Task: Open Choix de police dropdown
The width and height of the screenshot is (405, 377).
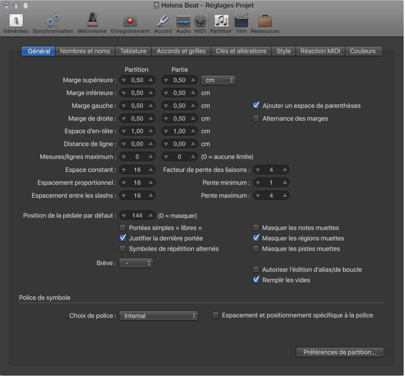Action: [x=158, y=316]
